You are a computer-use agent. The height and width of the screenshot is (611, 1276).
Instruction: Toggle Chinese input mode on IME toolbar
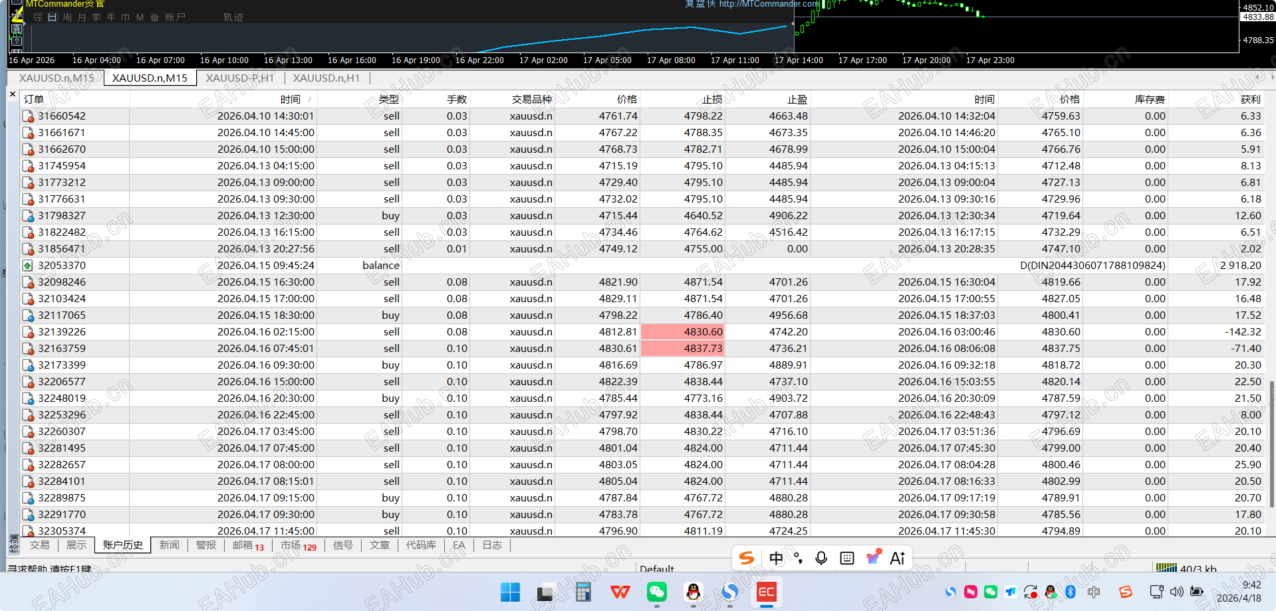(776, 558)
